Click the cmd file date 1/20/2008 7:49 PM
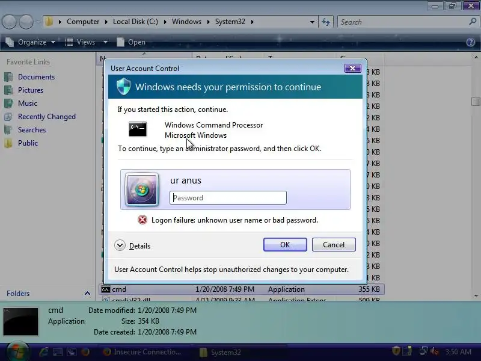The height and width of the screenshot is (361, 481). pyautogui.click(x=225, y=289)
